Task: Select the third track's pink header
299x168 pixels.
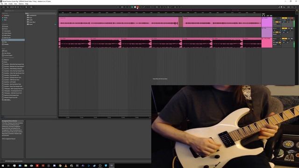Action: [x=267, y=42]
